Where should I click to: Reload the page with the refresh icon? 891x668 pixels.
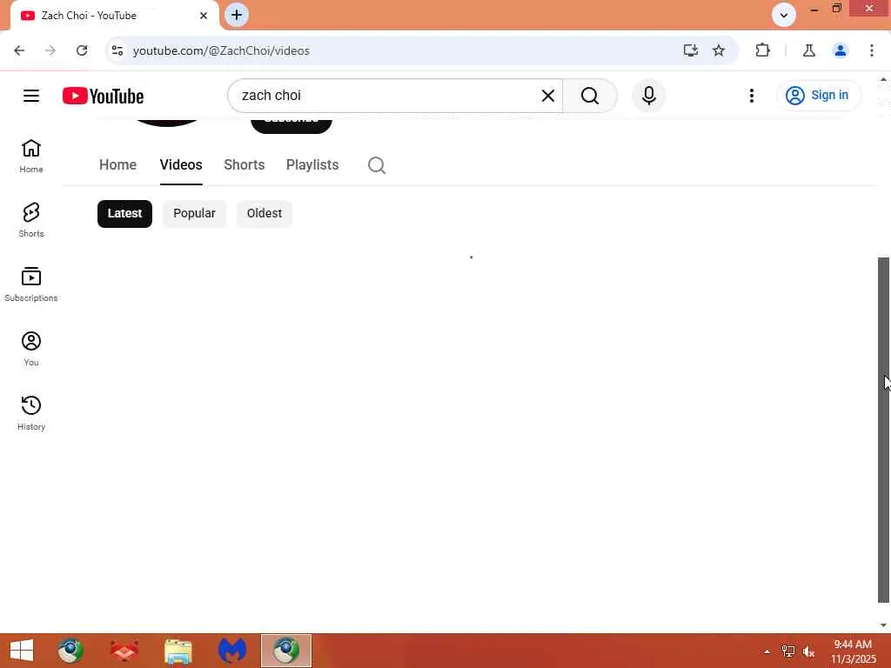pyautogui.click(x=82, y=50)
